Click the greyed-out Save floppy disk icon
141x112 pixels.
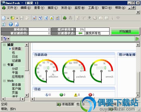[x=21, y=18]
